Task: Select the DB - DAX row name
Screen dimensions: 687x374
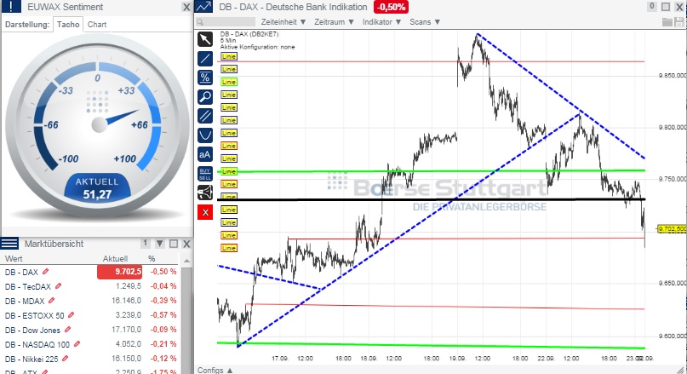Action: pyautogui.click(x=21, y=273)
